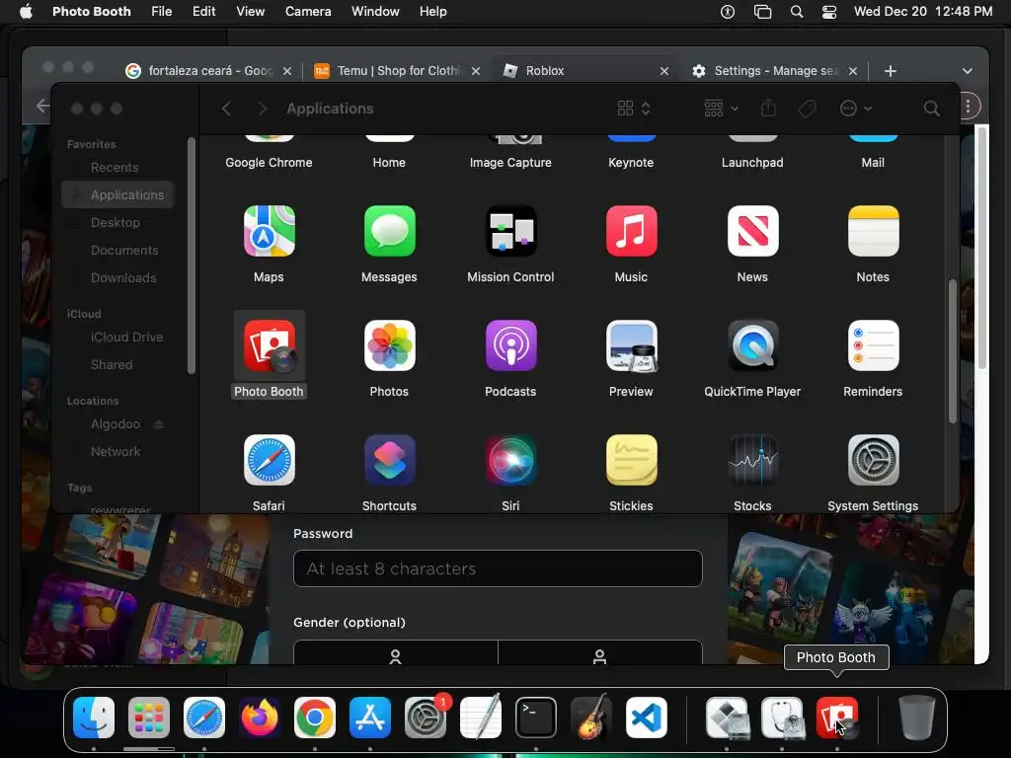
Task: Launch Firefox from the Dock
Action: point(260,717)
